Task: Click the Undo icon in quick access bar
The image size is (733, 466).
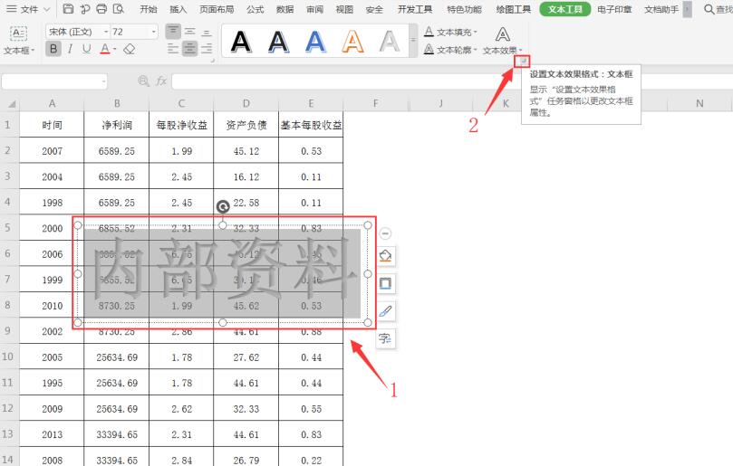Action: coord(84,9)
